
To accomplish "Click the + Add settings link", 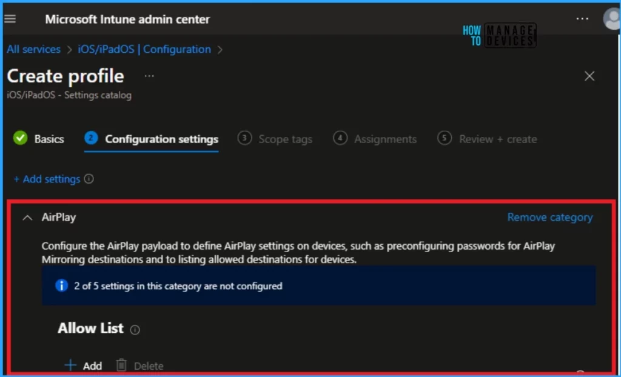I will 47,179.
